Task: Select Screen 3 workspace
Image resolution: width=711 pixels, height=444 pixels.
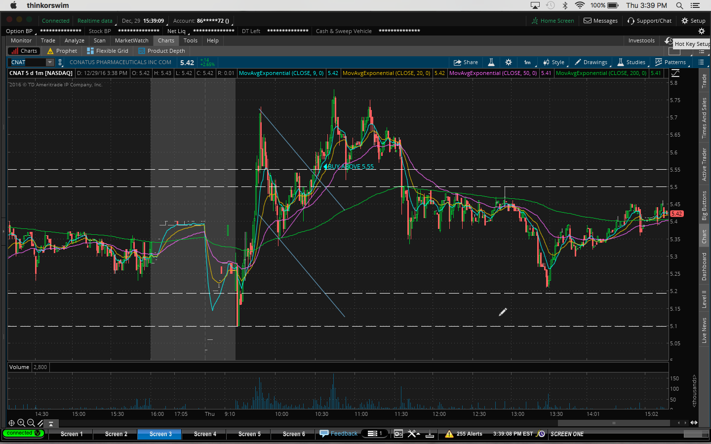Action: point(160,434)
